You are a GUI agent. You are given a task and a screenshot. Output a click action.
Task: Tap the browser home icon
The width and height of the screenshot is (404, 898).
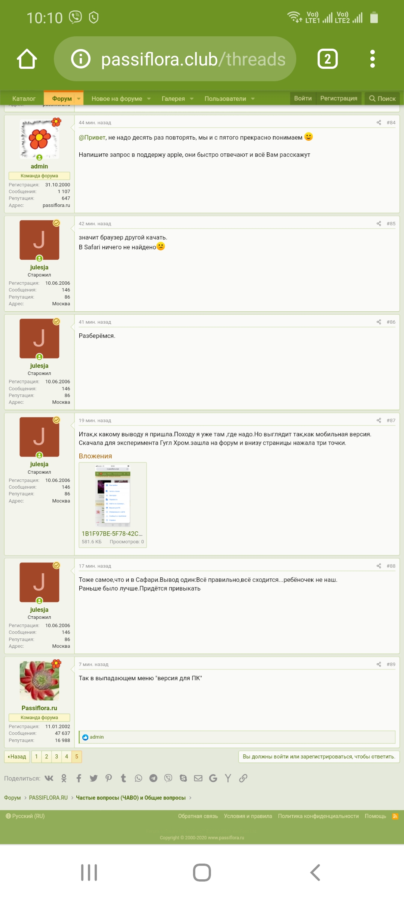point(27,59)
